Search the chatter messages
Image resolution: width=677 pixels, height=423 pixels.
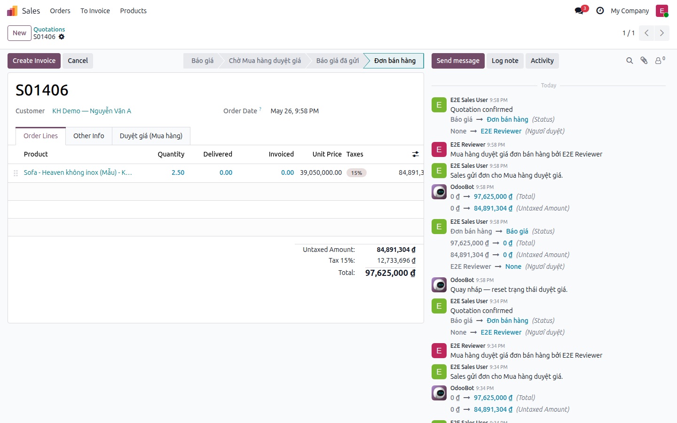pos(630,61)
